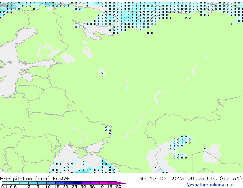Click the "35" legend scale label

[x=92, y=186]
